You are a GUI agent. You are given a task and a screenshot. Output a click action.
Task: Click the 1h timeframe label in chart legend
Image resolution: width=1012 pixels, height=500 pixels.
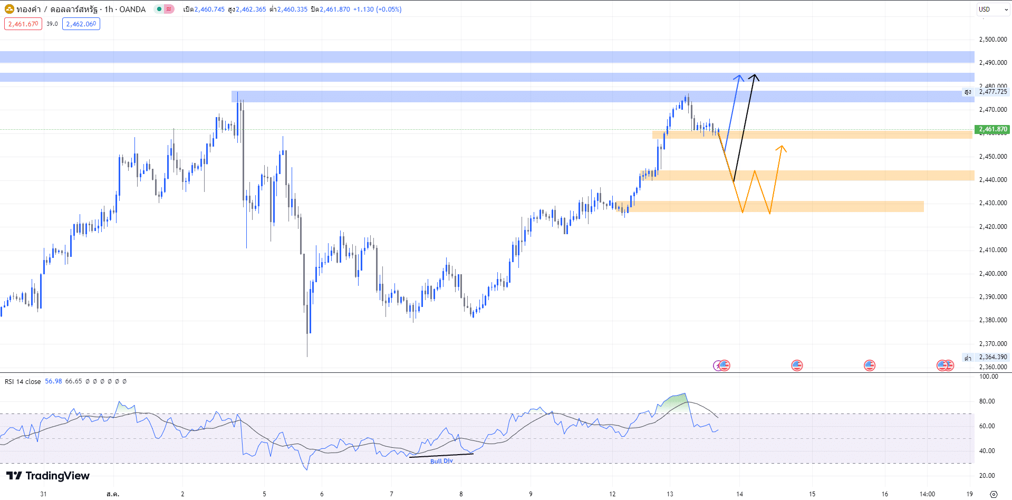point(108,9)
